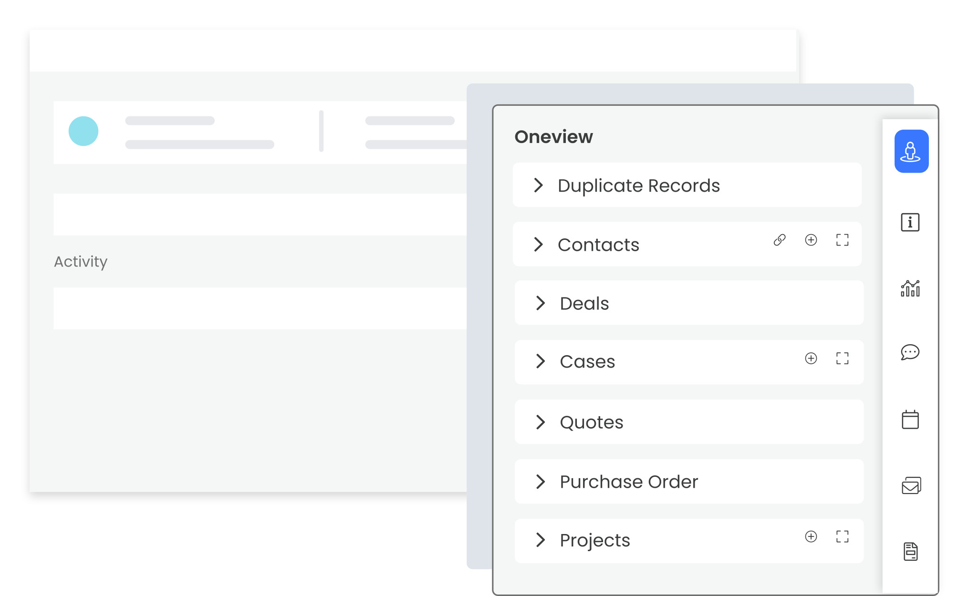Expand the Contacts chevron
This screenshot has height=596, width=969.
coord(538,244)
